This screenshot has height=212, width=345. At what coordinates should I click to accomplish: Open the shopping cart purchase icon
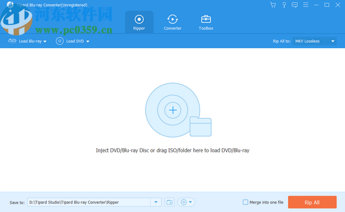[273, 5]
